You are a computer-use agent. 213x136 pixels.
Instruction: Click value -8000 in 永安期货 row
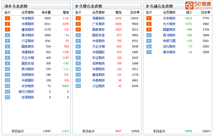pos(65,86)
